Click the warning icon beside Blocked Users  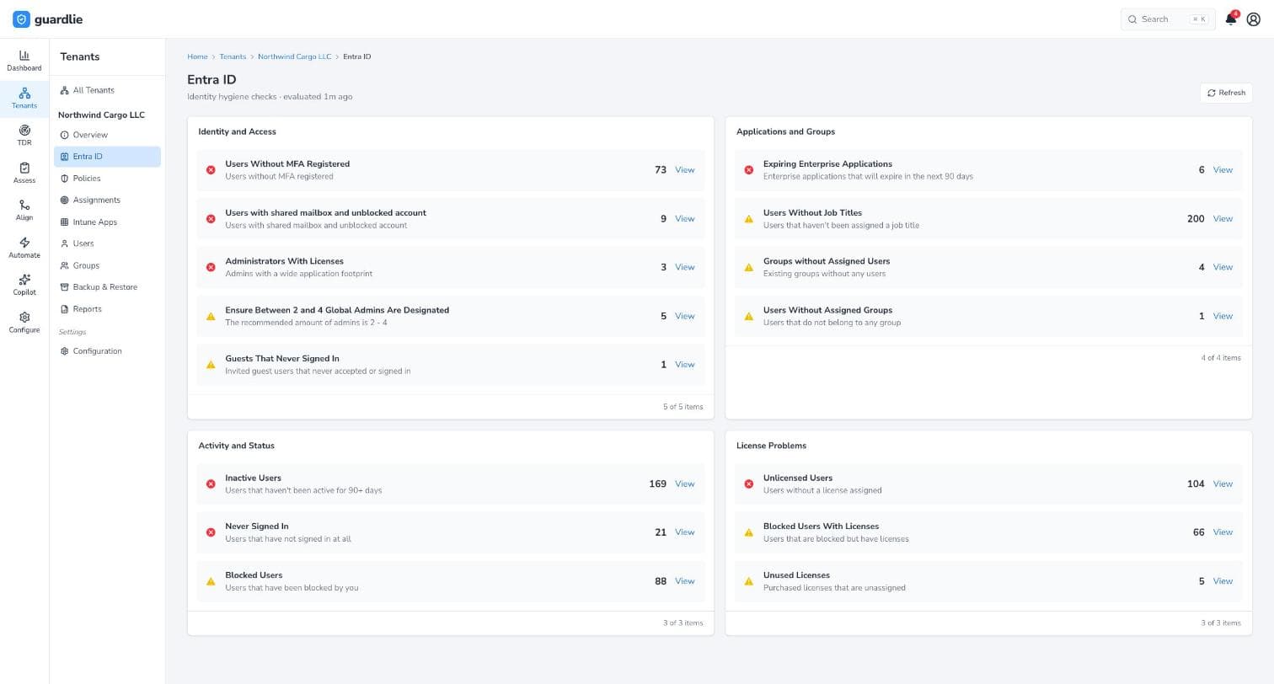211,581
